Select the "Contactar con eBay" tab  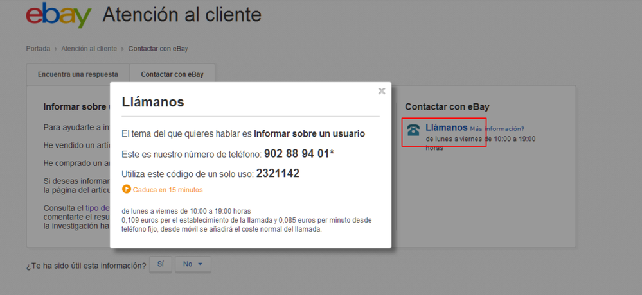click(x=172, y=74)
